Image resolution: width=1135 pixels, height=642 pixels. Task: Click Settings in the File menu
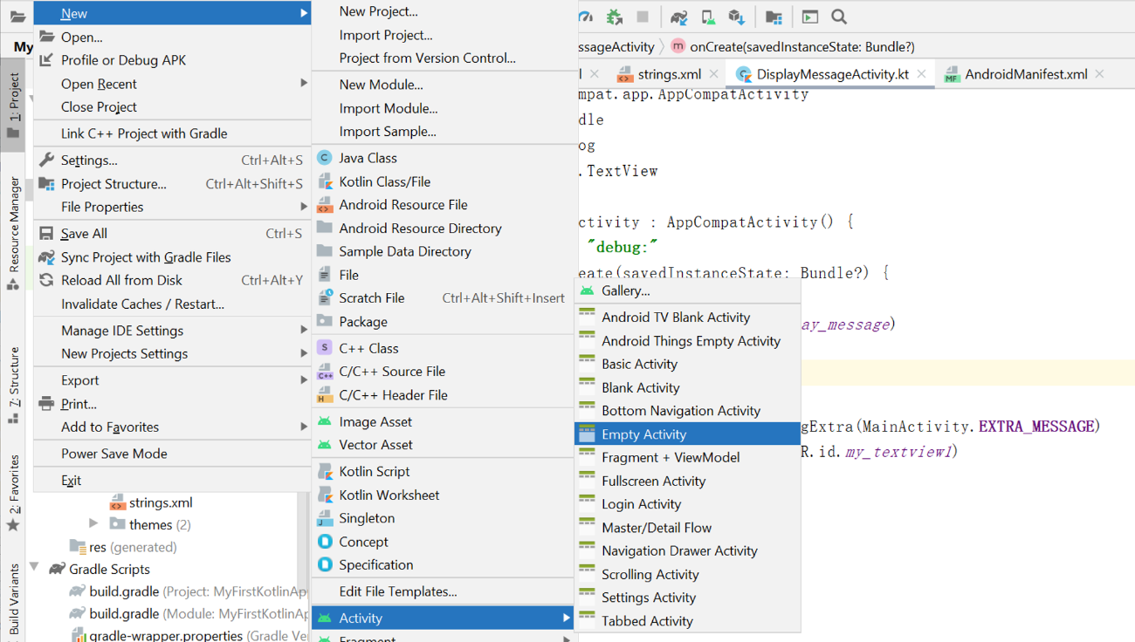pos(172,160)
